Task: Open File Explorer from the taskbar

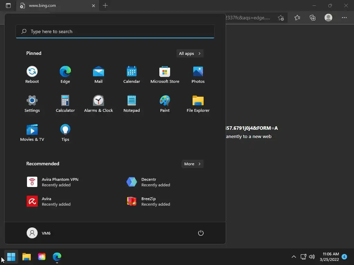Action: [26, 256]
